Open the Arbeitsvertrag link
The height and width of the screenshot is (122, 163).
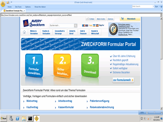[x=65, y=101]
